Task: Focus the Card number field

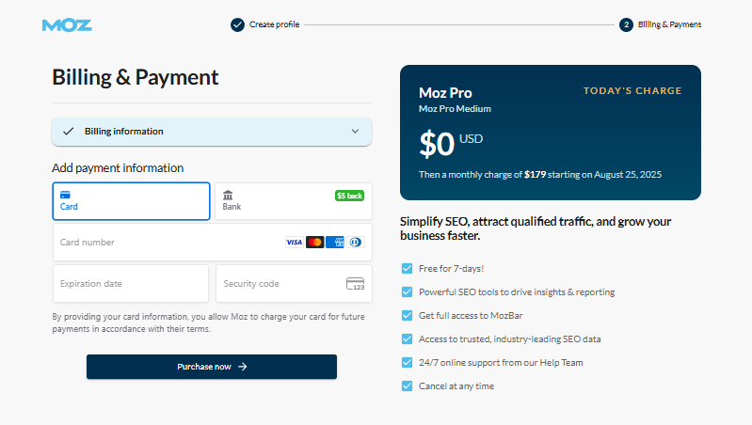Action: click(212, 242)
